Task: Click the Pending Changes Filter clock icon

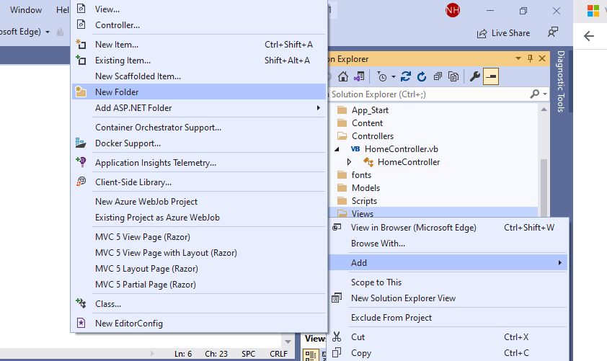Action: [381, 76]
